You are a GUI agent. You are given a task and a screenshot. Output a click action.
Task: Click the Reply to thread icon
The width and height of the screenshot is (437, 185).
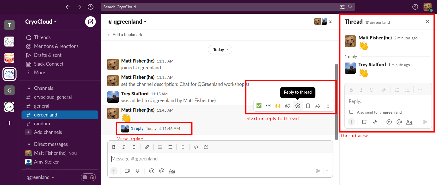(x=298, y=106)
